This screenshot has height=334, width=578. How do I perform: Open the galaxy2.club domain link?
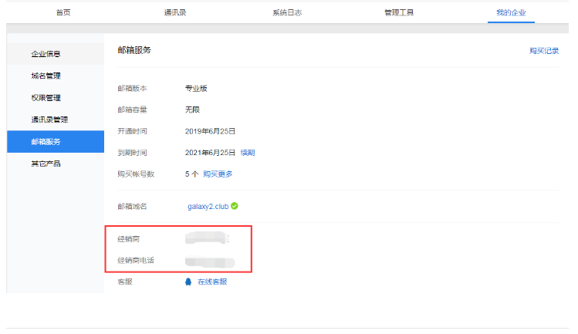(x=208, y=207)
